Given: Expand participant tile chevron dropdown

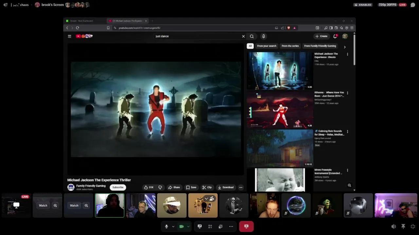Looking at the screenshot, I should (x=206, y=198).
